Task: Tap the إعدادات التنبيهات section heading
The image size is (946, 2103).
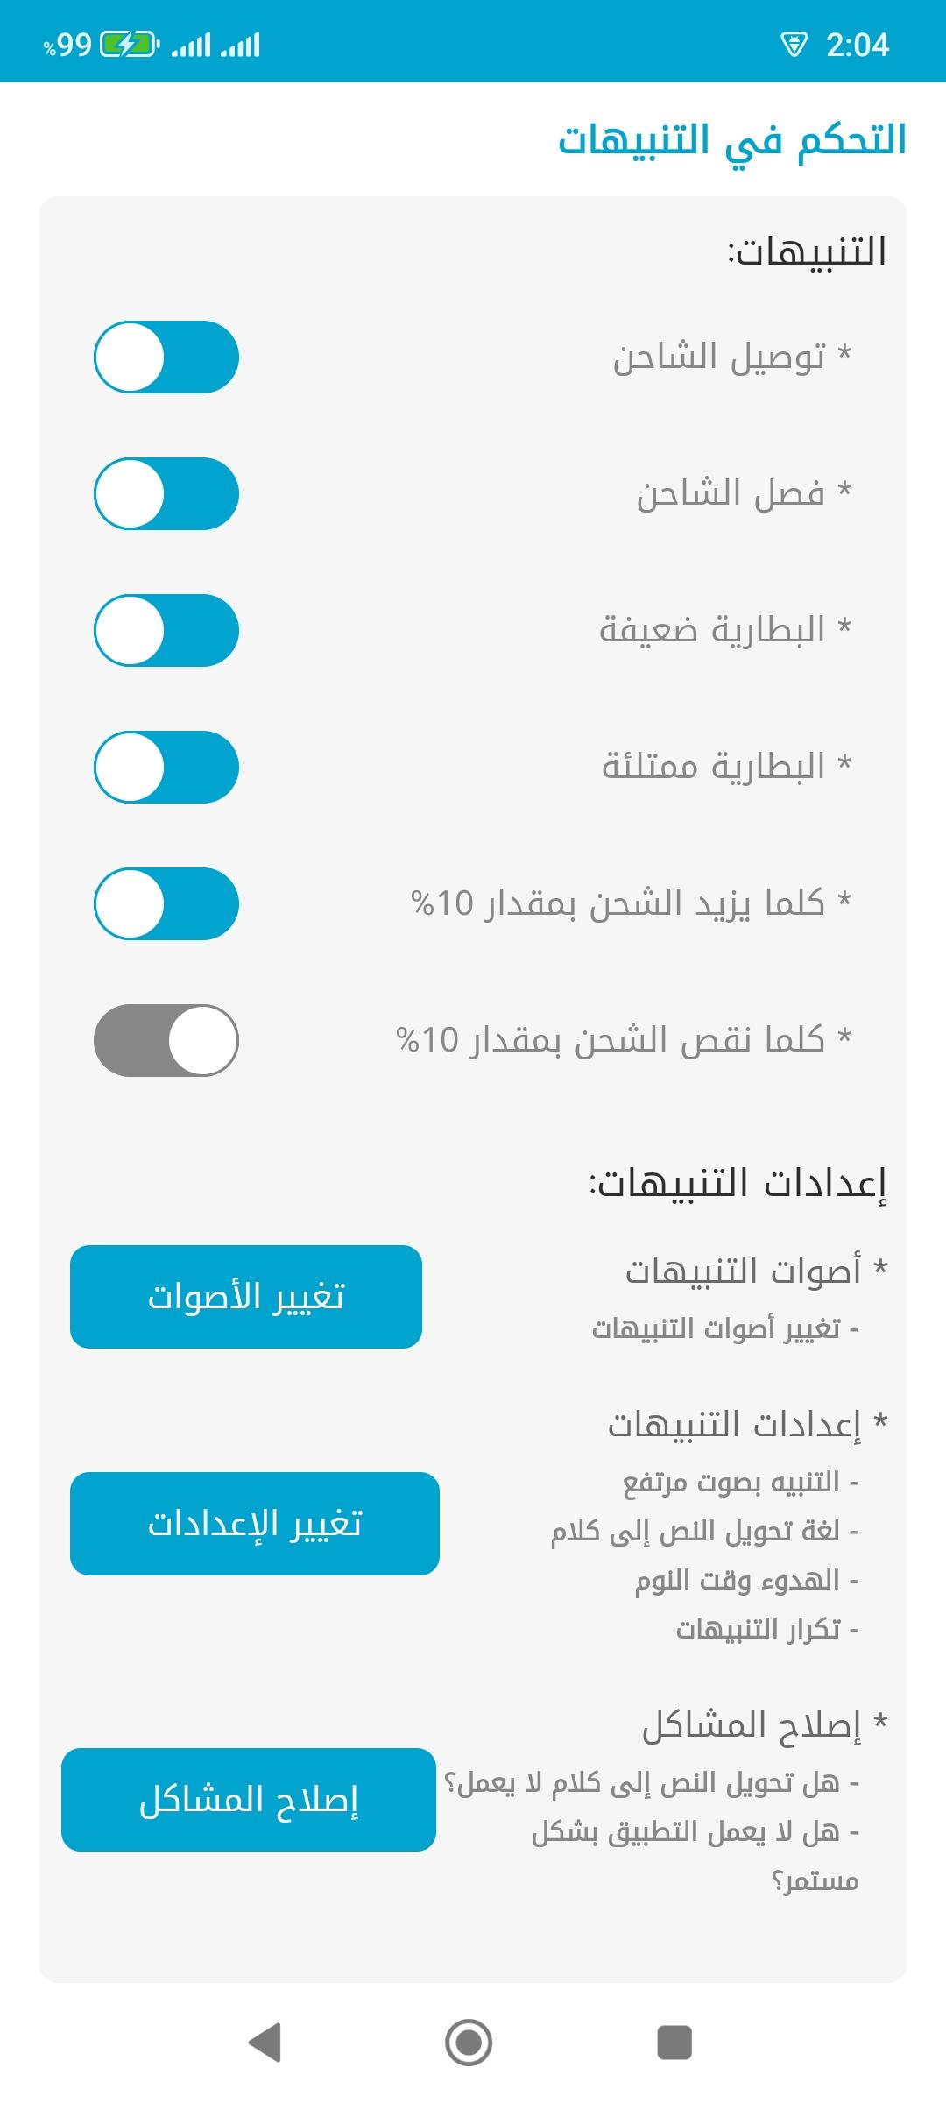Action: click(738, 1183)
